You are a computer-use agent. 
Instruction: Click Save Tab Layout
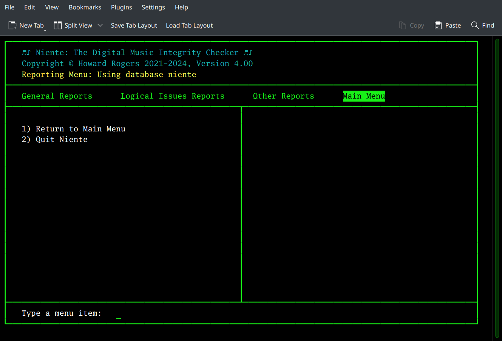pos(134,25)
